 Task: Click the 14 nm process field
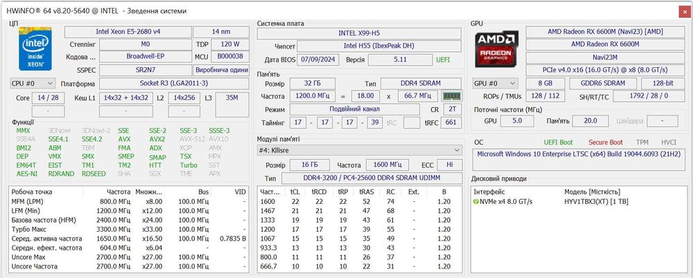[222, 32]
